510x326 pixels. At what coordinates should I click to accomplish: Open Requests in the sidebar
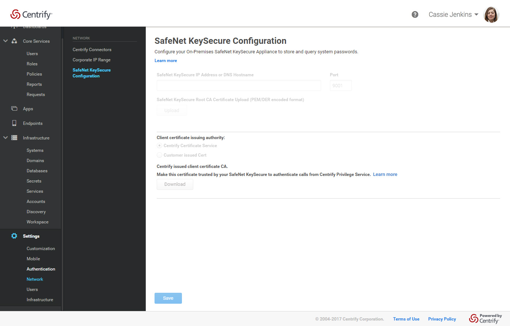pyautogui.click(x=36, y=95)
